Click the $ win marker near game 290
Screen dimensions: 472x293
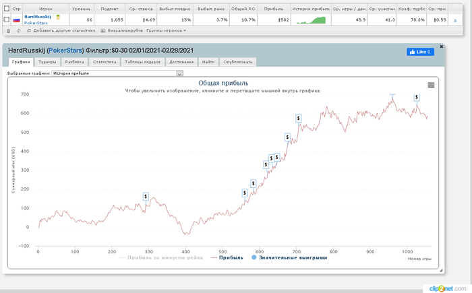(x=146, y=197)
